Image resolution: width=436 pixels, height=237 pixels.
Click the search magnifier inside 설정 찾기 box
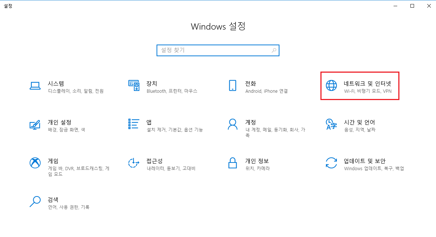tap(274, 50)
